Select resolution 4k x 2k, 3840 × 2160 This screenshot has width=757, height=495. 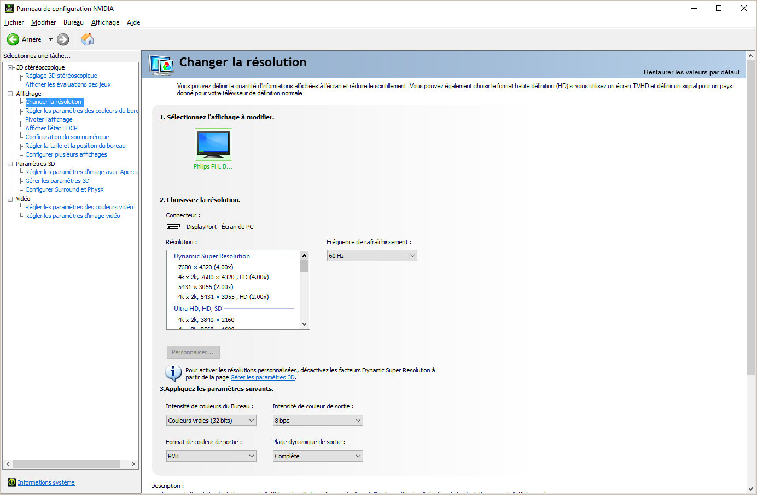tap(206, 320)
